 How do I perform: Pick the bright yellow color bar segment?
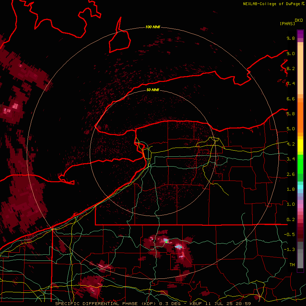point(300,146)
